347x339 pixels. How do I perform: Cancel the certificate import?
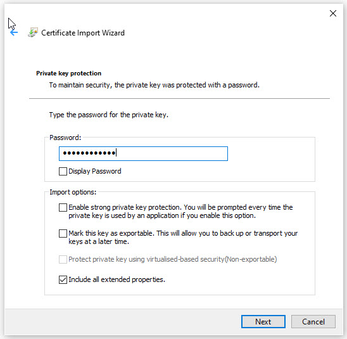(313, 321)
